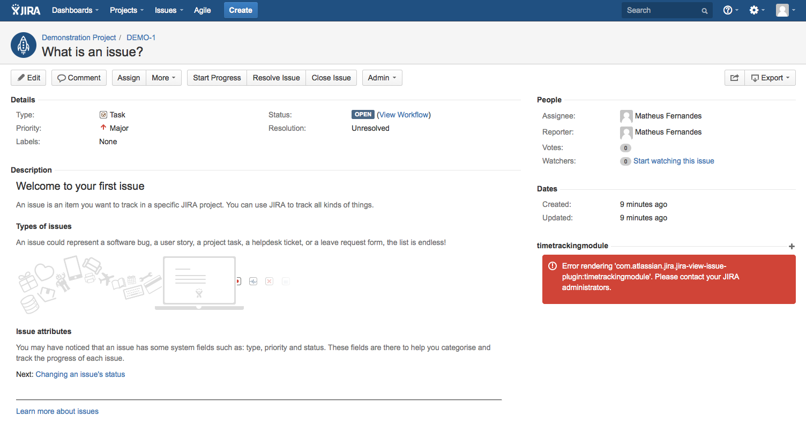Open the administration gear menu
This screenshot has height=445, width=806.
point(757,10)
